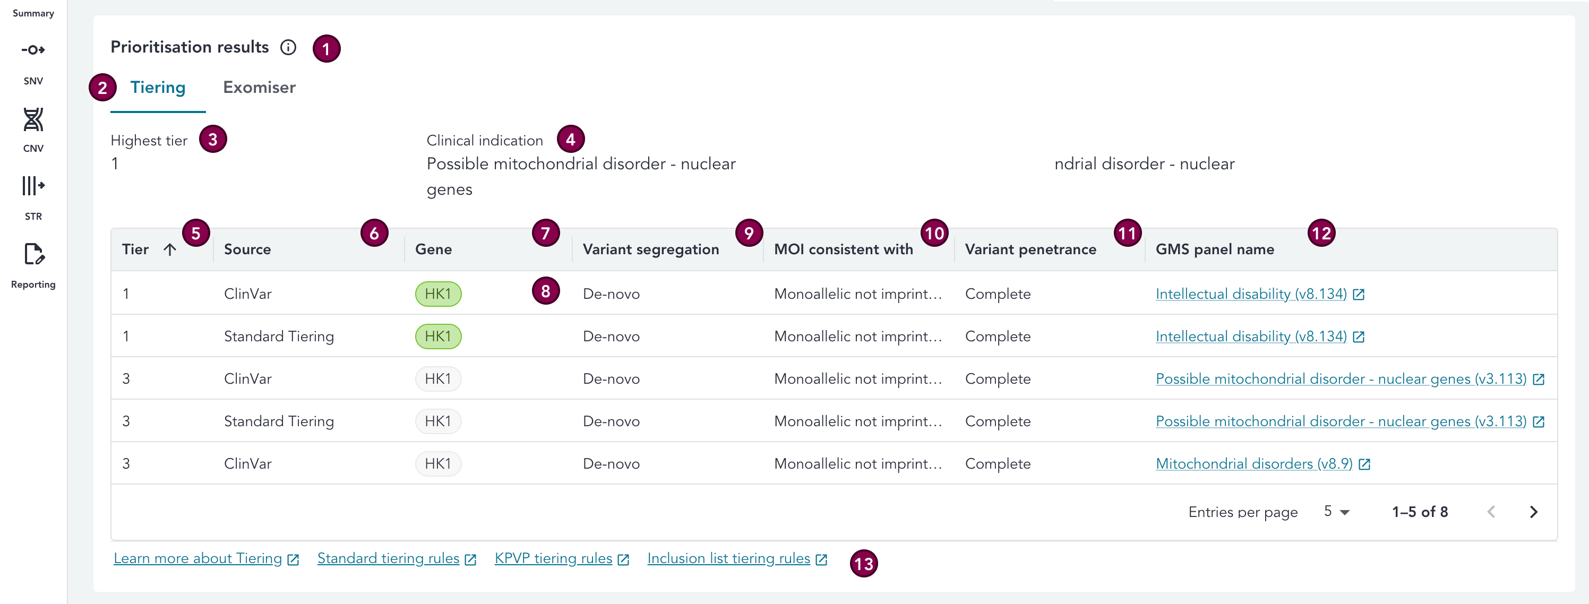Image resolution: width=1589 pixels, height=604 pixels.
Task: Go to next page of results
Action: [x=1533, y=512]
